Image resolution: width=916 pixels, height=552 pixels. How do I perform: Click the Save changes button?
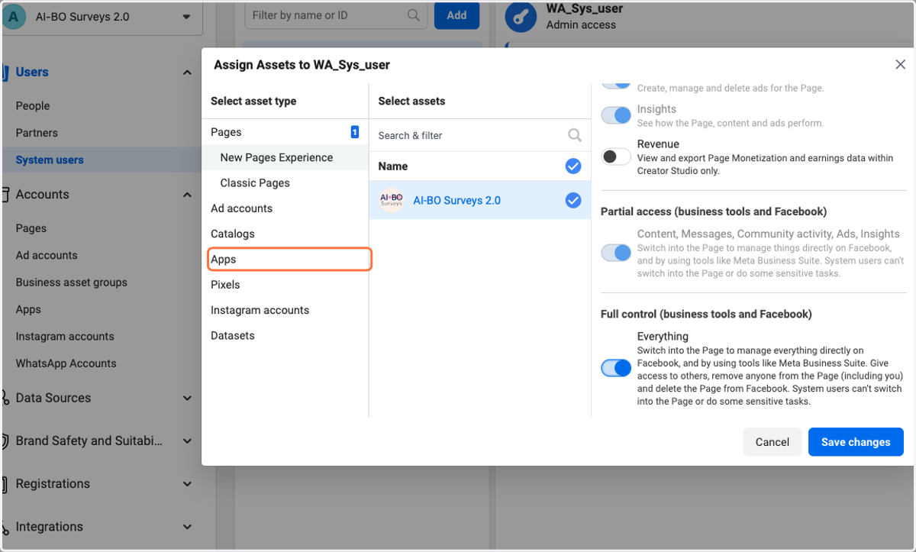click(x=856, y=442)
